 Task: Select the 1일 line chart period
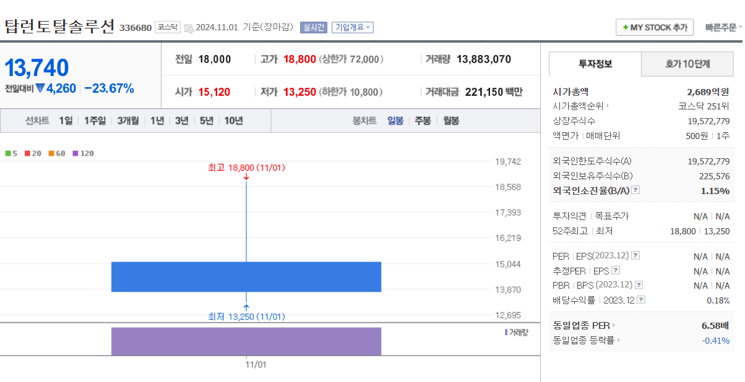pyautogui.click(x=66, y=121)
